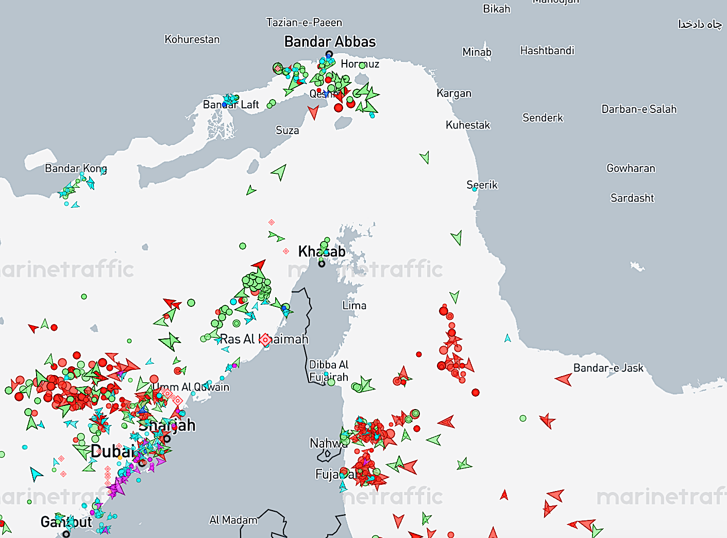Select the Bandar Kong place label
This screenshot has width=727, height=538.
76,168
